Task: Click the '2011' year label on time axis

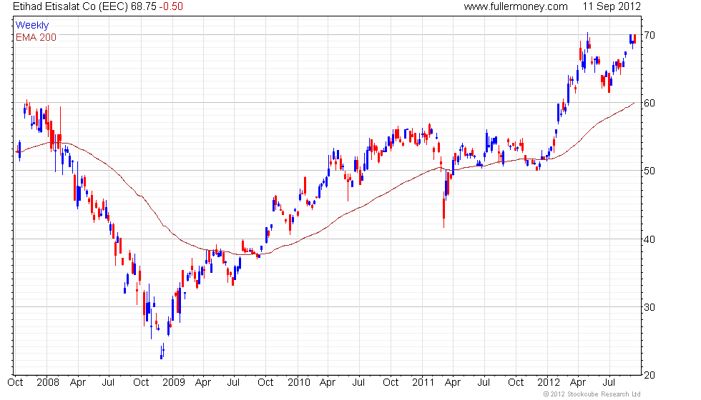Action: pyautogui.click(x=423, y=383)
